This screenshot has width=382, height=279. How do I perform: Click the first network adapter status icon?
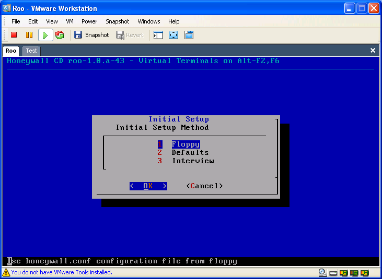click(344, 273)
